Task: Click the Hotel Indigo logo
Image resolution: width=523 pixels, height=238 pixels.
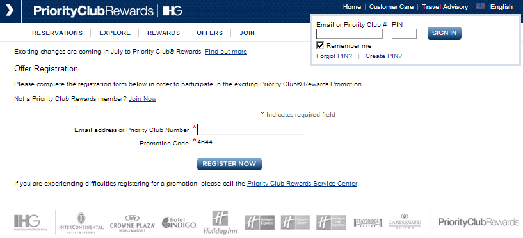Action: click(179, 223)
